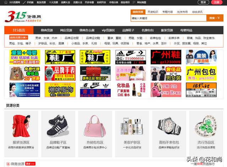The width and height of the screenshot is (227, 167).
Task: Open 服装货源 in the main navigation
Action: 167,30
